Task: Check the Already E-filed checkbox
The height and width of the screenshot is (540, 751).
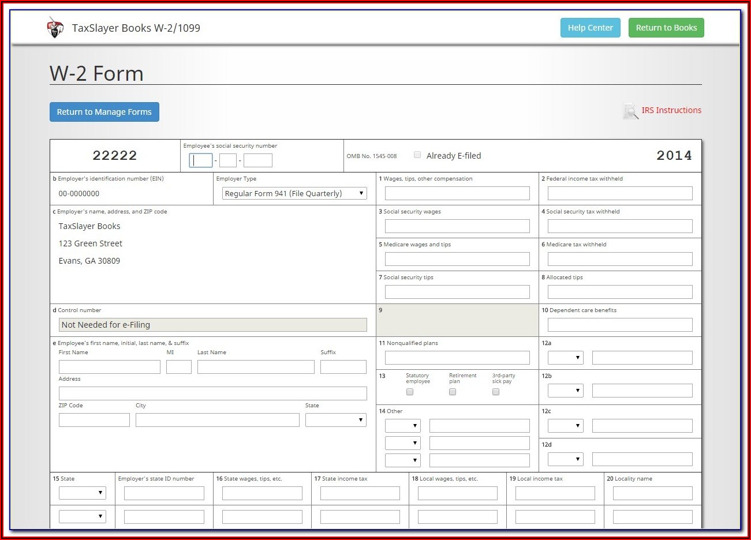Action: click(x=417, y=155)
